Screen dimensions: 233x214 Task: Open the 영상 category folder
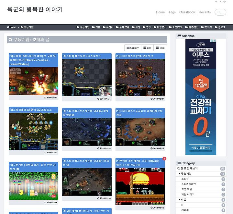147,27
